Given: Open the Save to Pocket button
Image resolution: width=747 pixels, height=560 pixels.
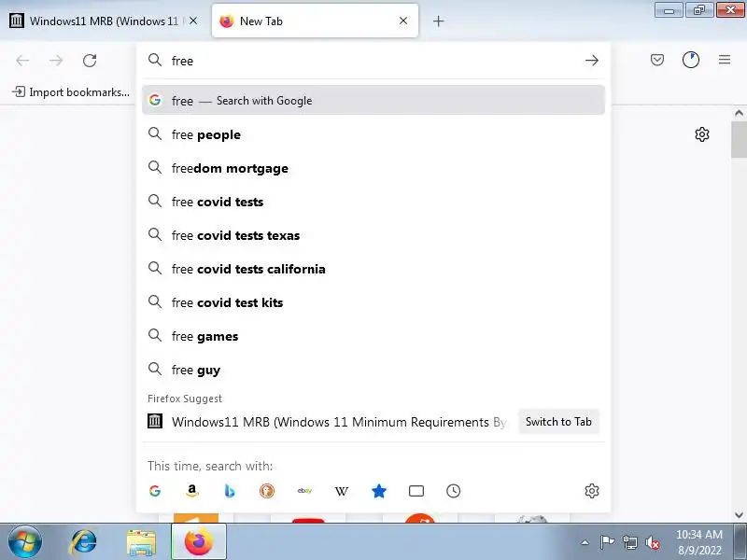Looking at the screenshot, I should (x=657, y=60).
